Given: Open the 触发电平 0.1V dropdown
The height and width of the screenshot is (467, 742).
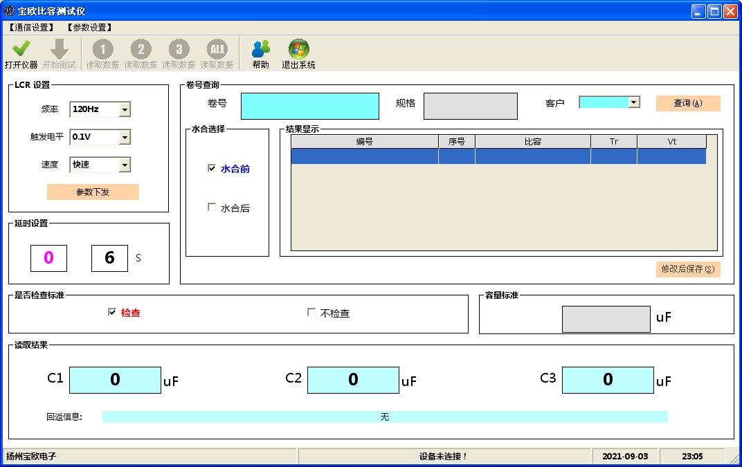Looking at the screenshot, I should tap(125, 137).
